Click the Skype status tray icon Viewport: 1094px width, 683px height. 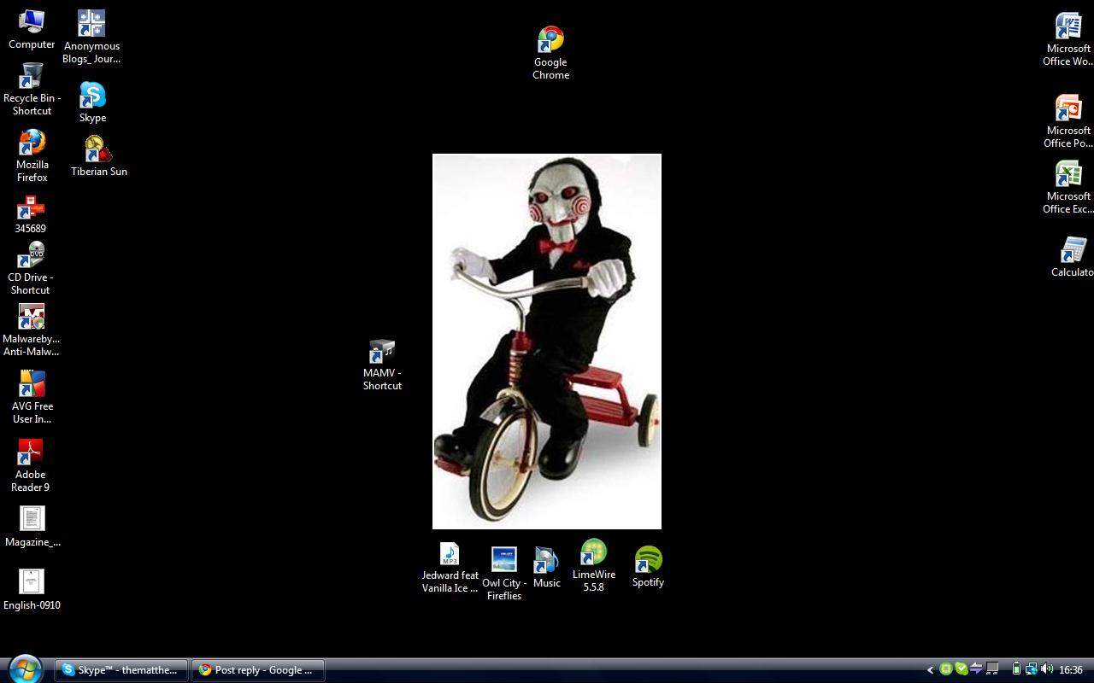coord(962,669)
